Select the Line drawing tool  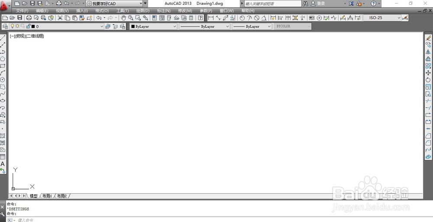(x=3, y=38)
